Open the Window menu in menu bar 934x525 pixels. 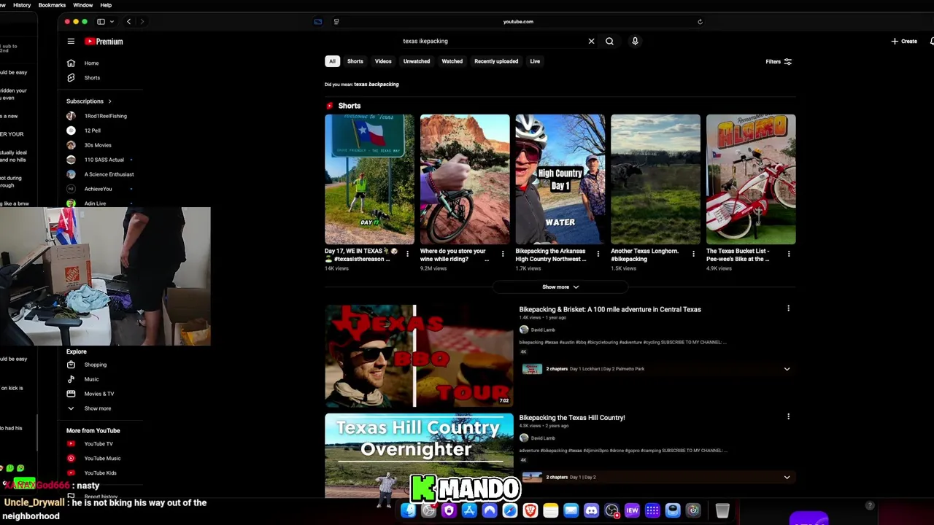point(82,5)
